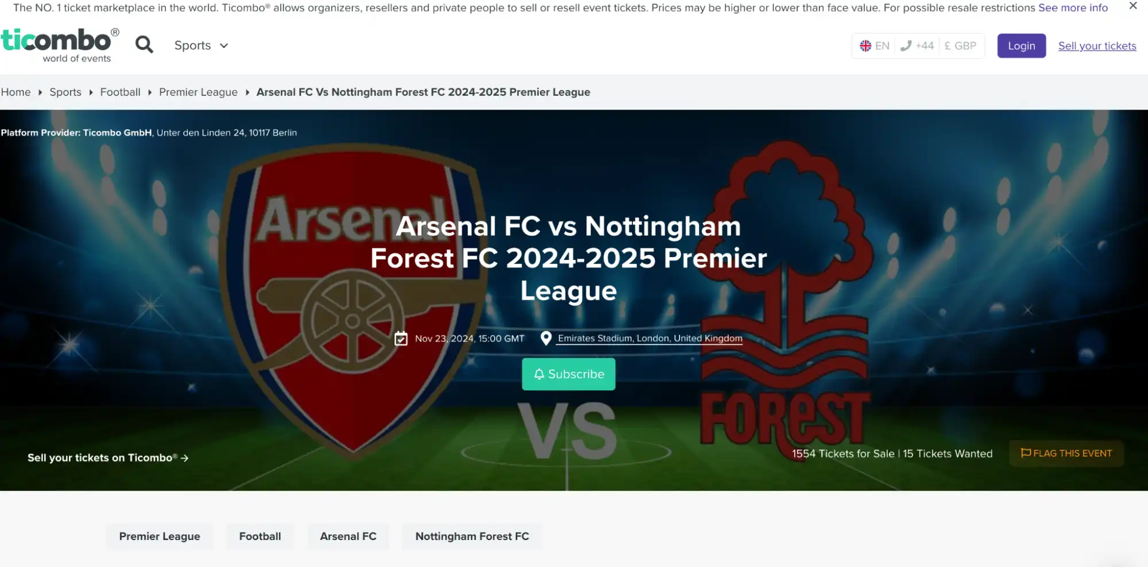The height and width of the screenshot is (567, 1148).
Task: Navigate to Football breadcrumb item
Action: click(120, 92)
